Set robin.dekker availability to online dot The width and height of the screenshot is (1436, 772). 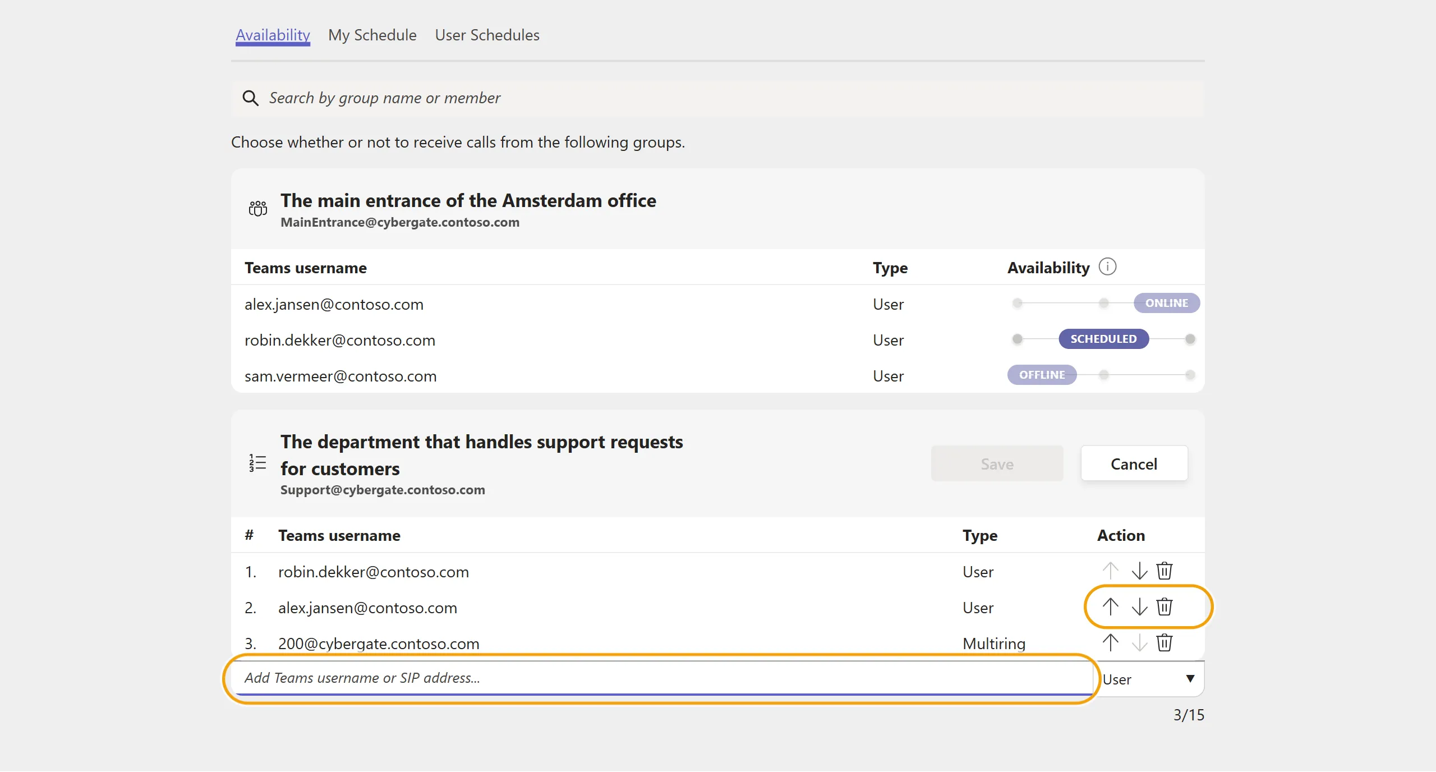(x=1190, y=339)
